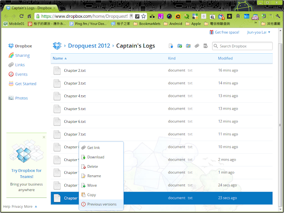Image resolution: width=284 pixels, height=213 pixels.
Task: Open Chrome wrench settings menu
Action: 278,16
